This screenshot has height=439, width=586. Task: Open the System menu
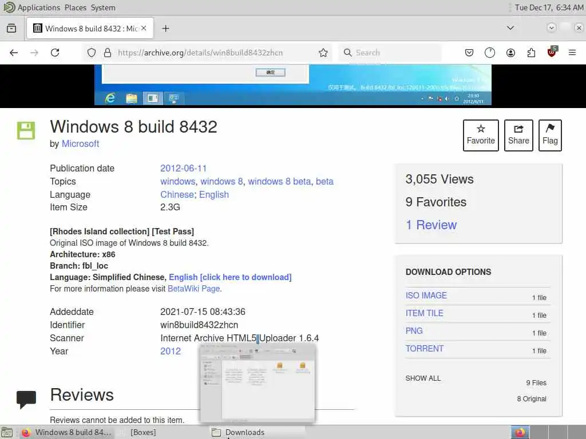coord(103,7)
